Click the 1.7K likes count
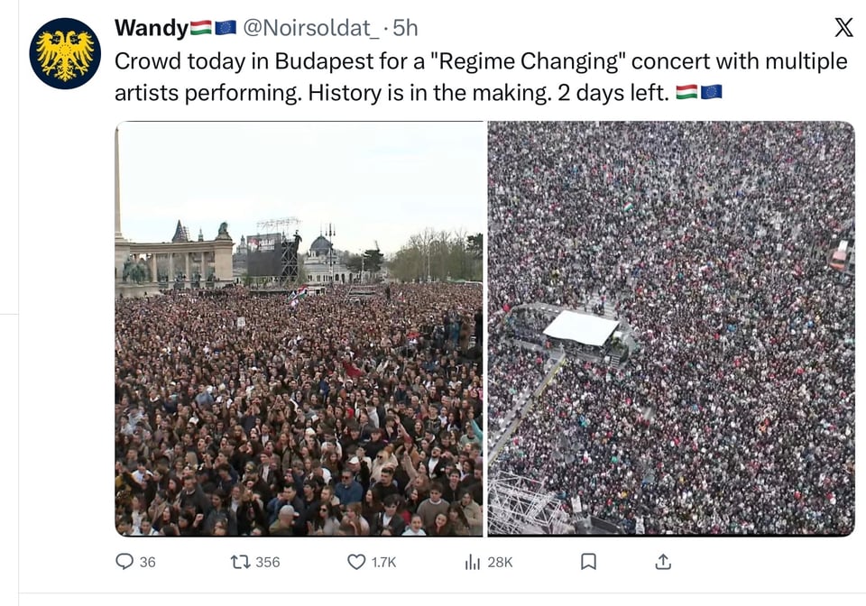The image size is (866, 606). click(x=383, y=562)
